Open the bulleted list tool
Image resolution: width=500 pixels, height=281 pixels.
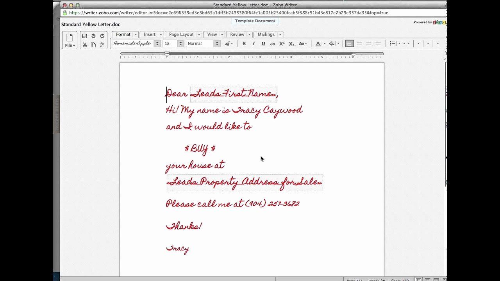click(393, 44)
